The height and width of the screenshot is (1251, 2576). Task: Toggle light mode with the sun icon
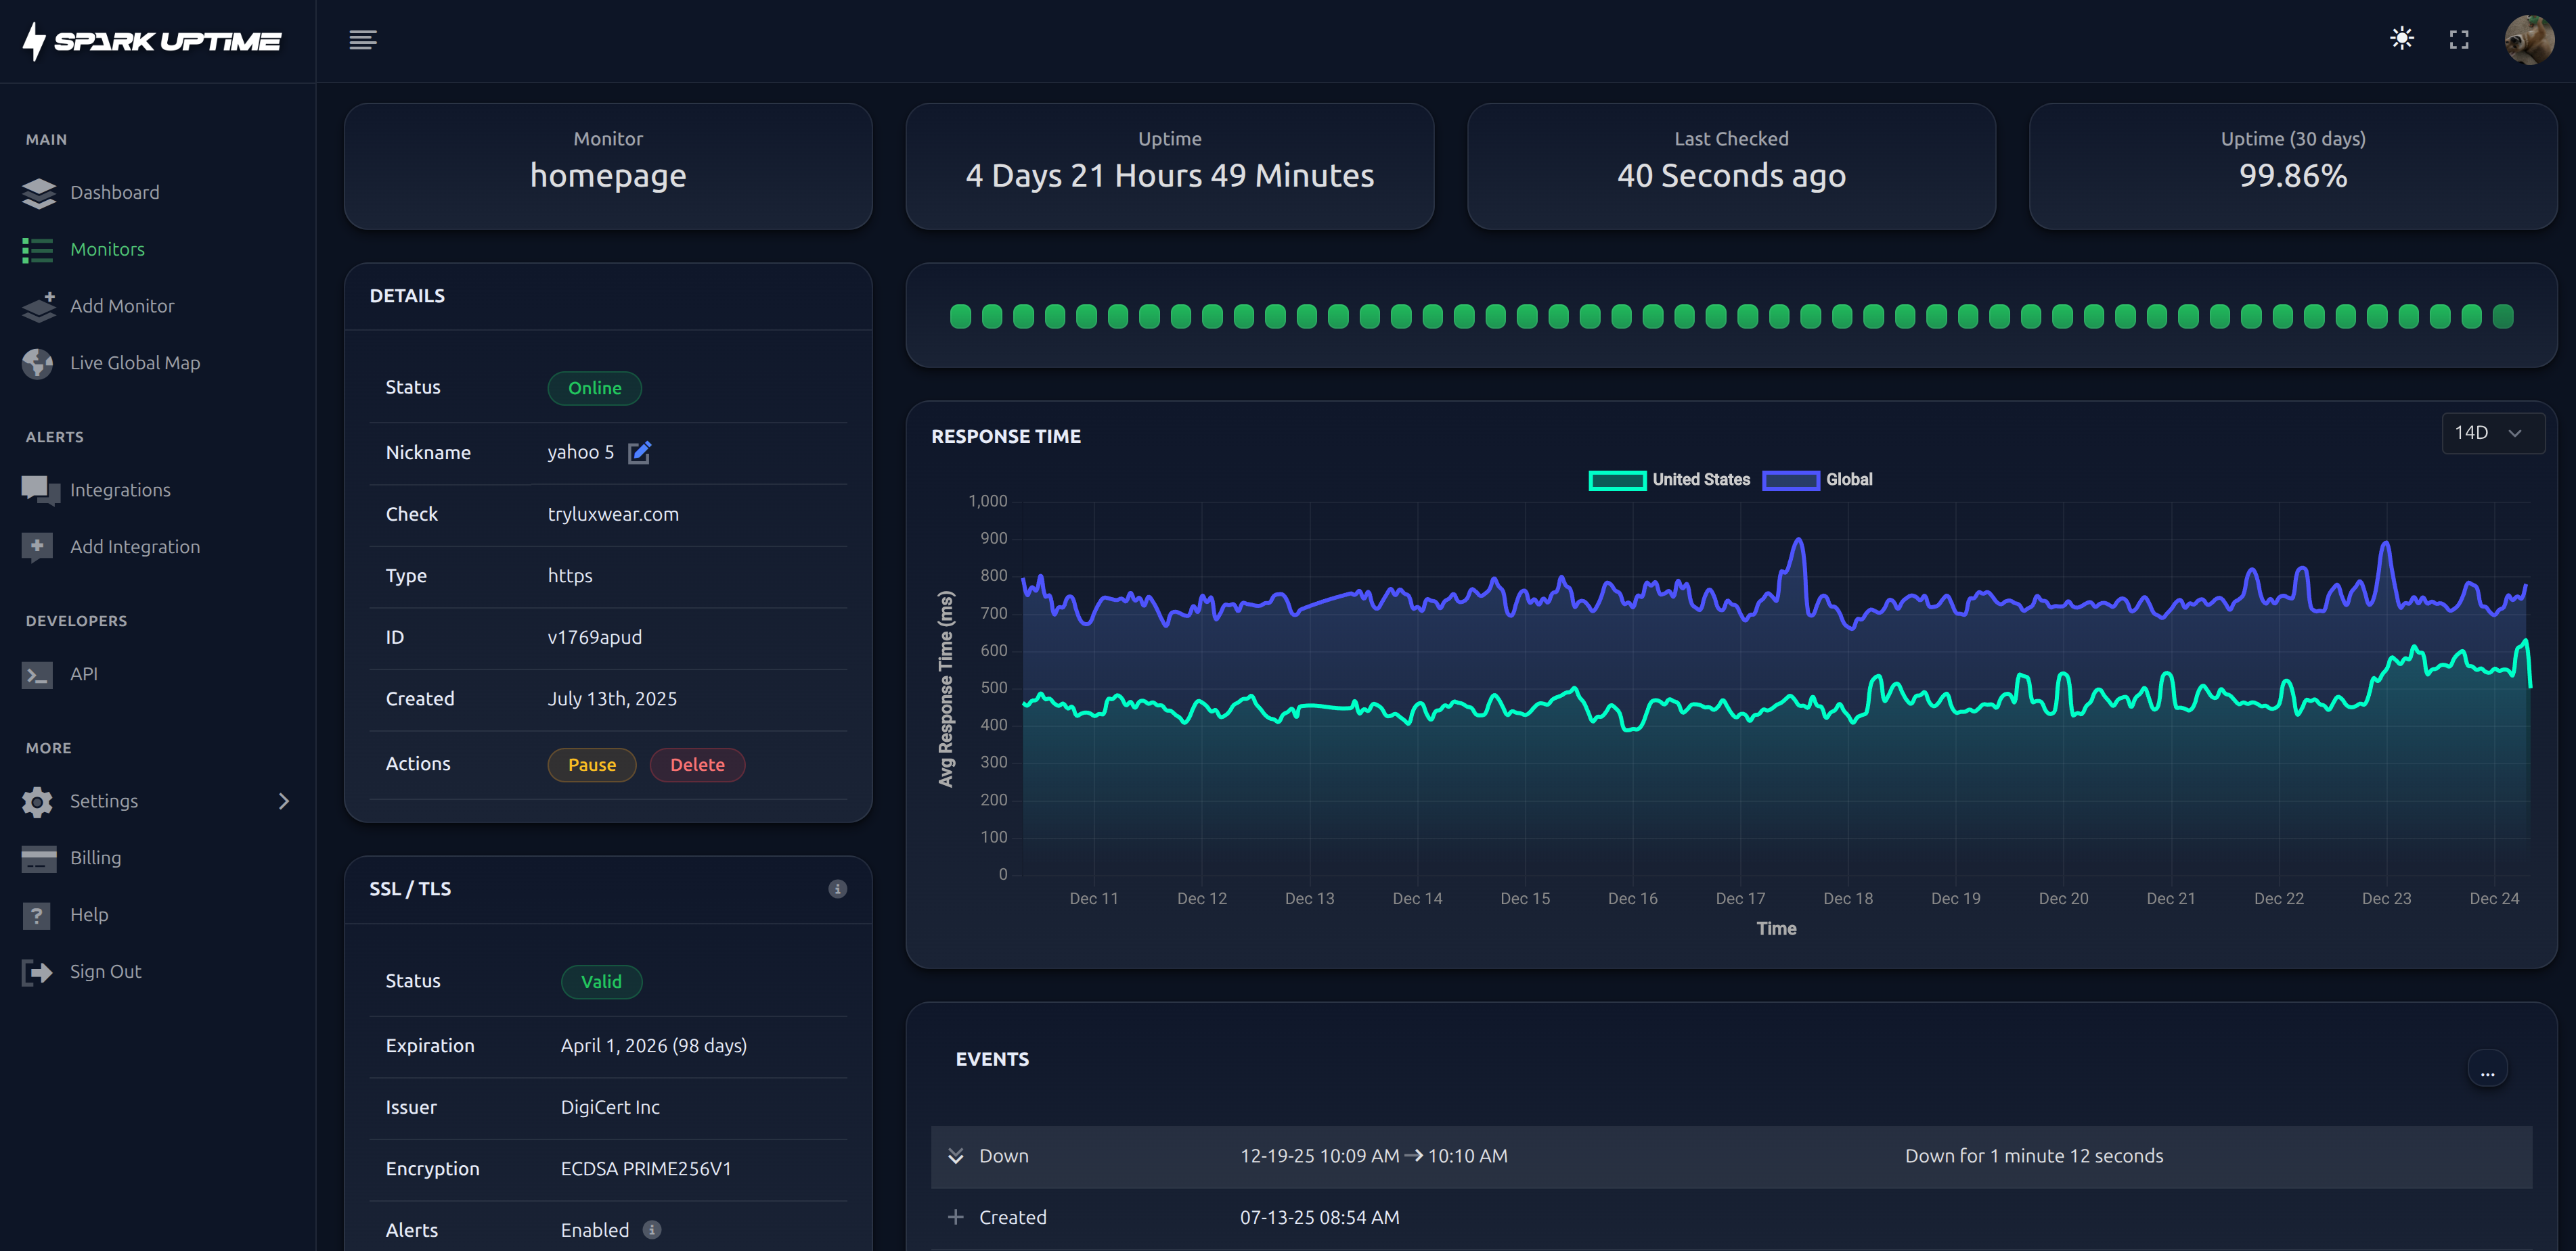(x=2401, y=39)
